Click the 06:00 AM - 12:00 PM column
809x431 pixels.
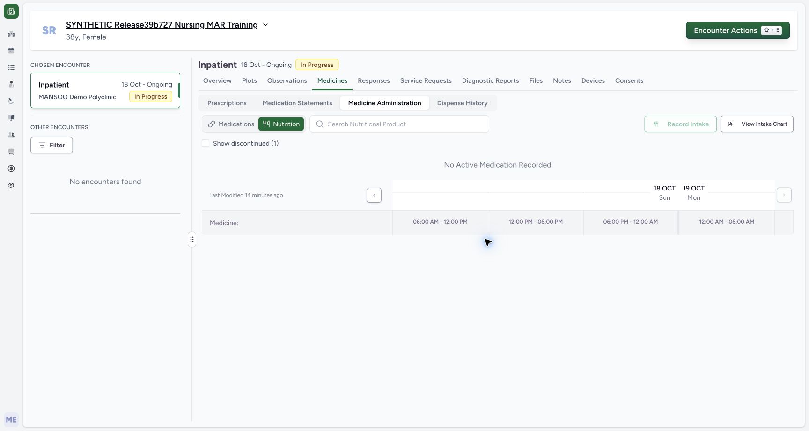pos(440,222)
